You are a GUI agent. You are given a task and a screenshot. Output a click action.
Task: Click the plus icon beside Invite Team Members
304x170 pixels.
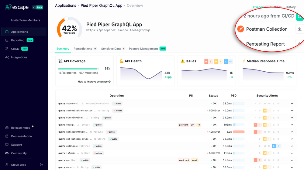click(7, 20)
